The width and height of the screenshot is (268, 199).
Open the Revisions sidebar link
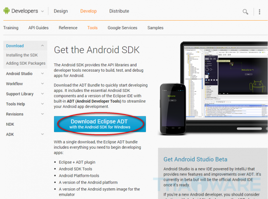point(15,114)
